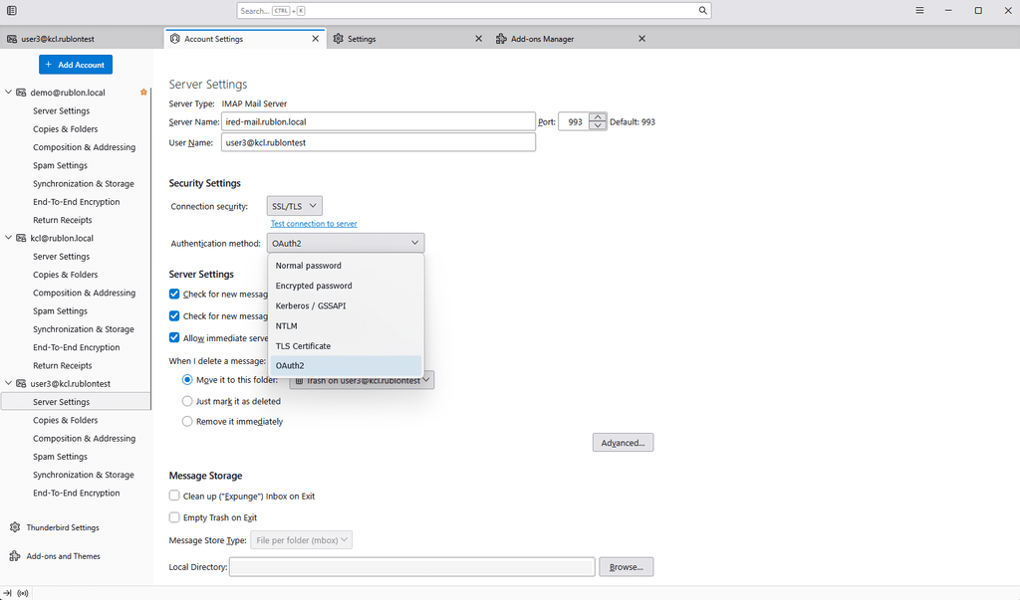Click the Thunderbird Settings gear icon
The image size is (1020, 600).
point(15,527)
